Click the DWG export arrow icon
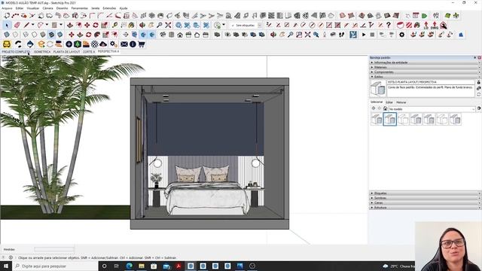 435,25
